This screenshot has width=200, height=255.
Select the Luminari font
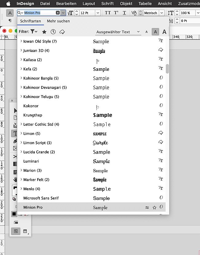point(91,161)
